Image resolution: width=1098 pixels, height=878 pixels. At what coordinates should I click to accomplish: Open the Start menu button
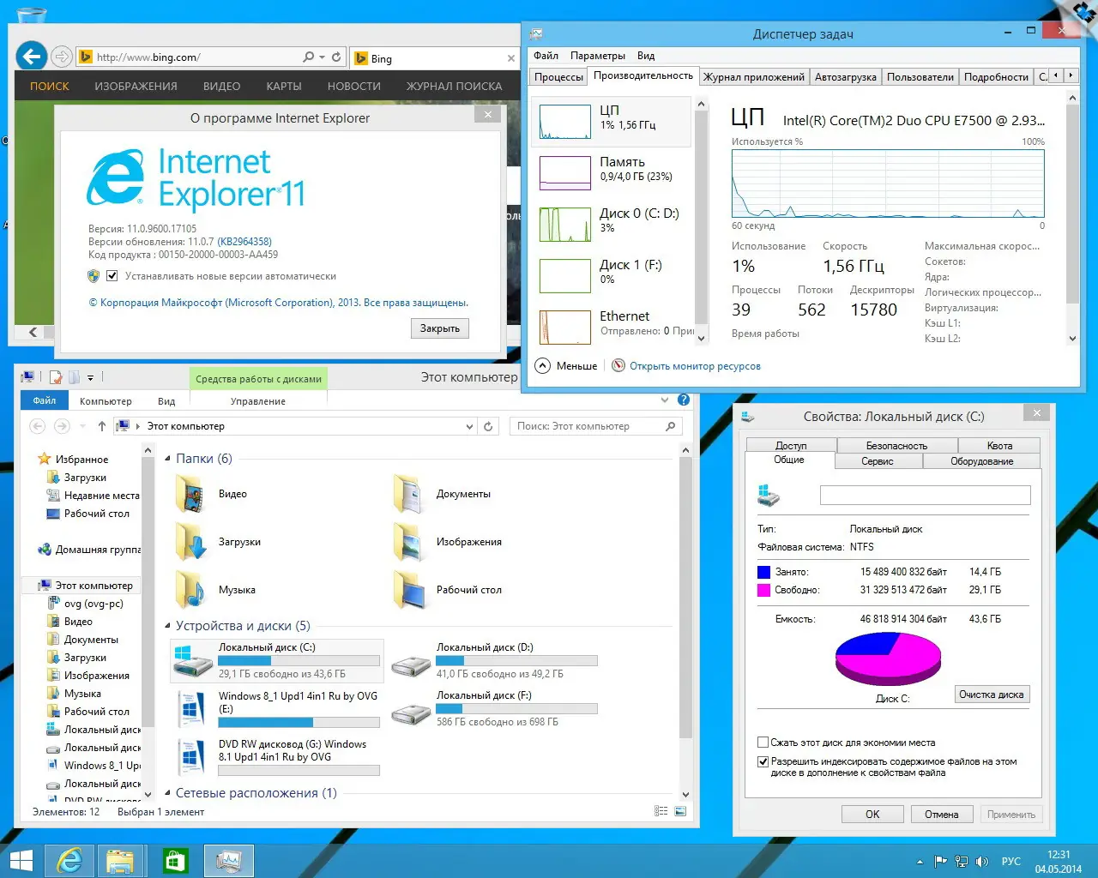point(21,860)
